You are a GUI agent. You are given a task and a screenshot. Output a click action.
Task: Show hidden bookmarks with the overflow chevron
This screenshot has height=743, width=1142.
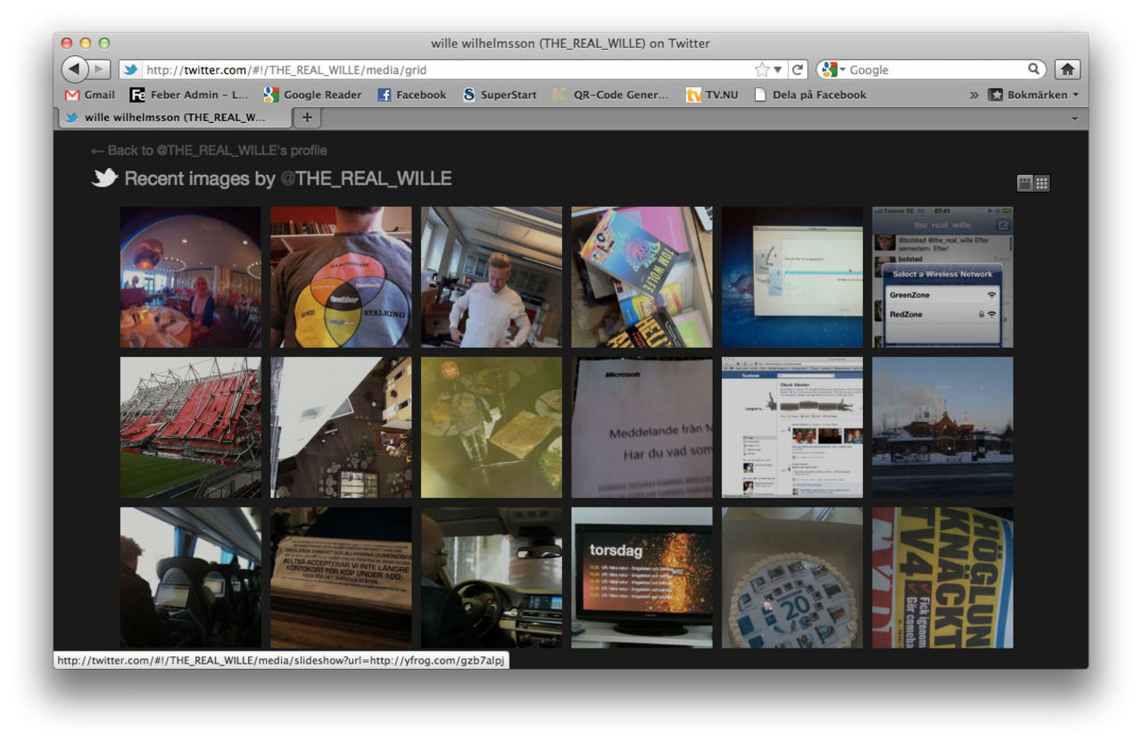pyautogui.click(x=973, y=95)
